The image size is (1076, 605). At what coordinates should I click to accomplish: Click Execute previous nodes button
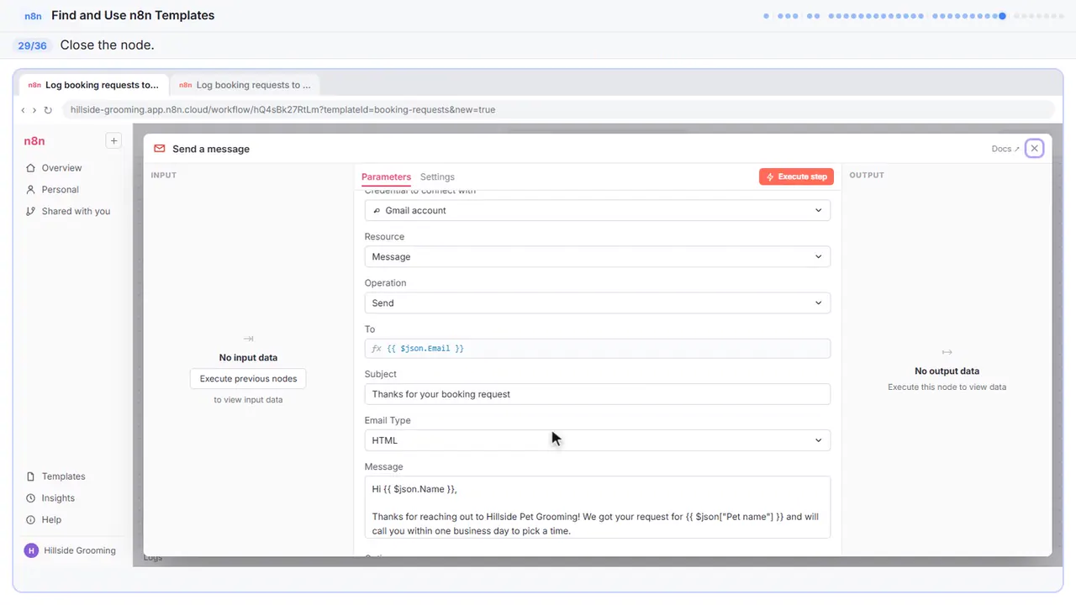pos(248,379)
